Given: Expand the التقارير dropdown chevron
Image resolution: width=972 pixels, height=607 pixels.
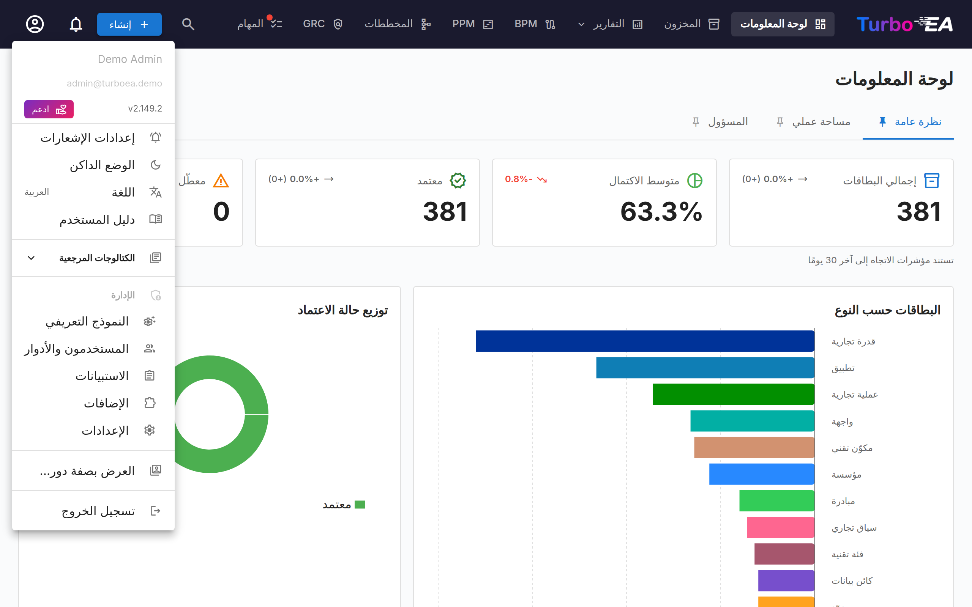Looking at the screenshot, I should (x=581, y=25).
